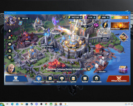Open Etkinlikler events banner

point(120,26)
